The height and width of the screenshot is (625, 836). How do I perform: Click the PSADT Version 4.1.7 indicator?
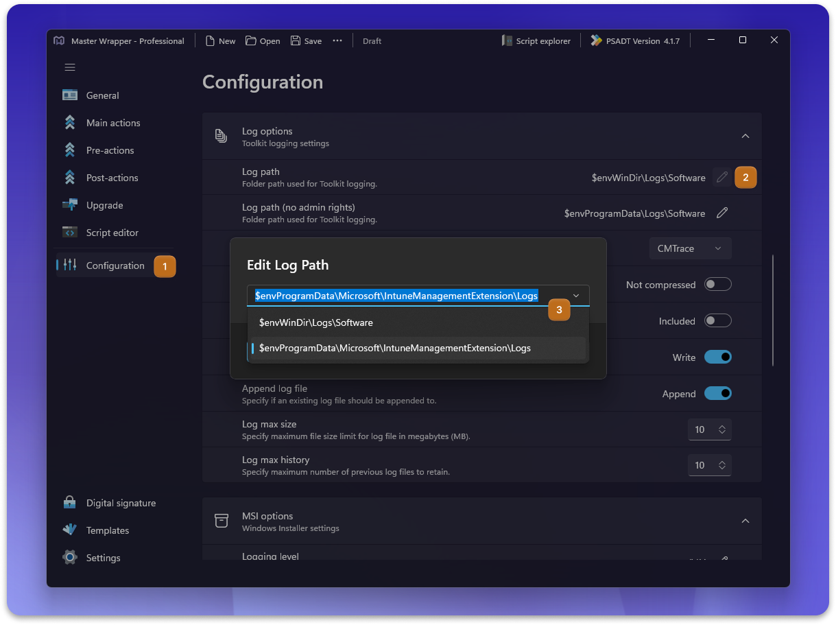click(635, 41)
